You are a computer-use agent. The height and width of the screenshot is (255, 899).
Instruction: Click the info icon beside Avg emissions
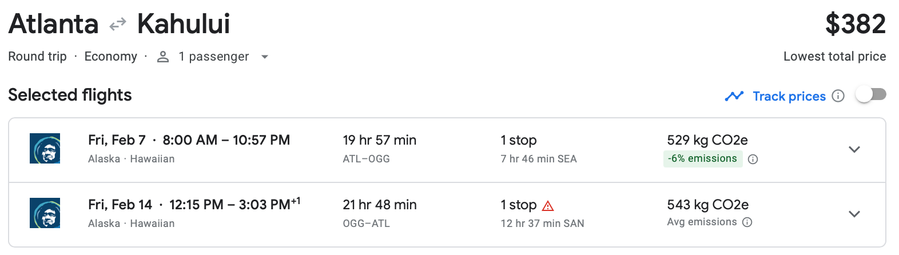click(747, 222)
